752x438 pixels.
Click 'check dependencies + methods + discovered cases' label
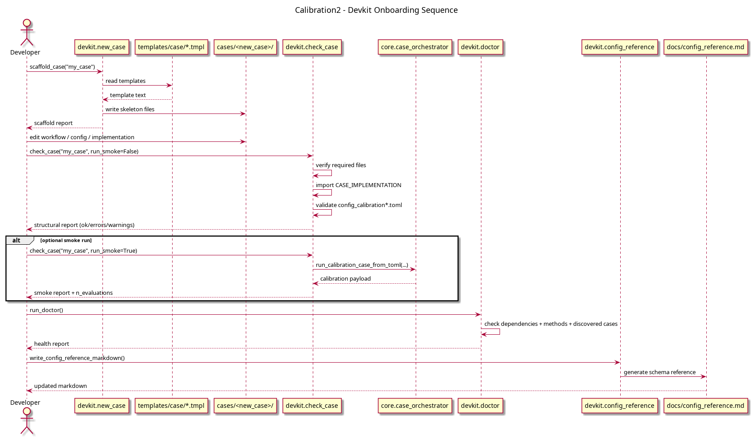coord(551,324)
